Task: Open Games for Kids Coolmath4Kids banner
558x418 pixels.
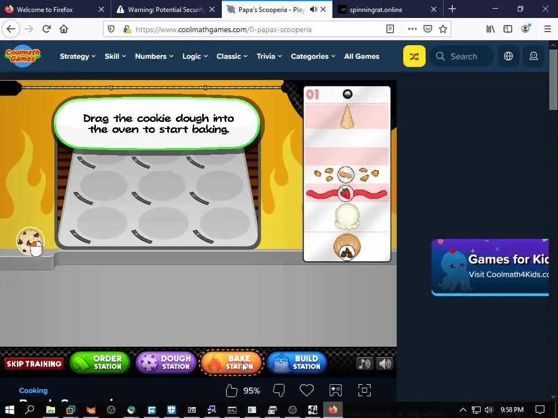Action: click(490, 267)
